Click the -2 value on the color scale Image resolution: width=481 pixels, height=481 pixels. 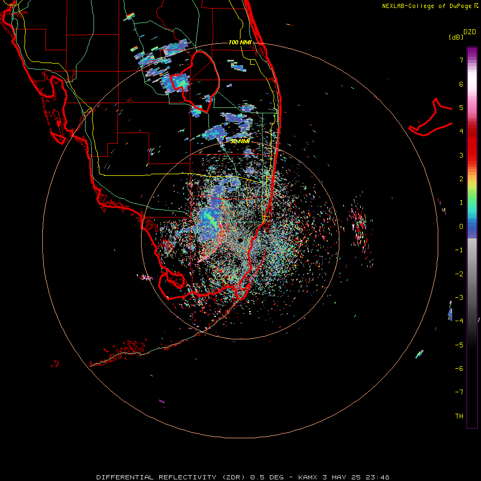click(459, 274)
